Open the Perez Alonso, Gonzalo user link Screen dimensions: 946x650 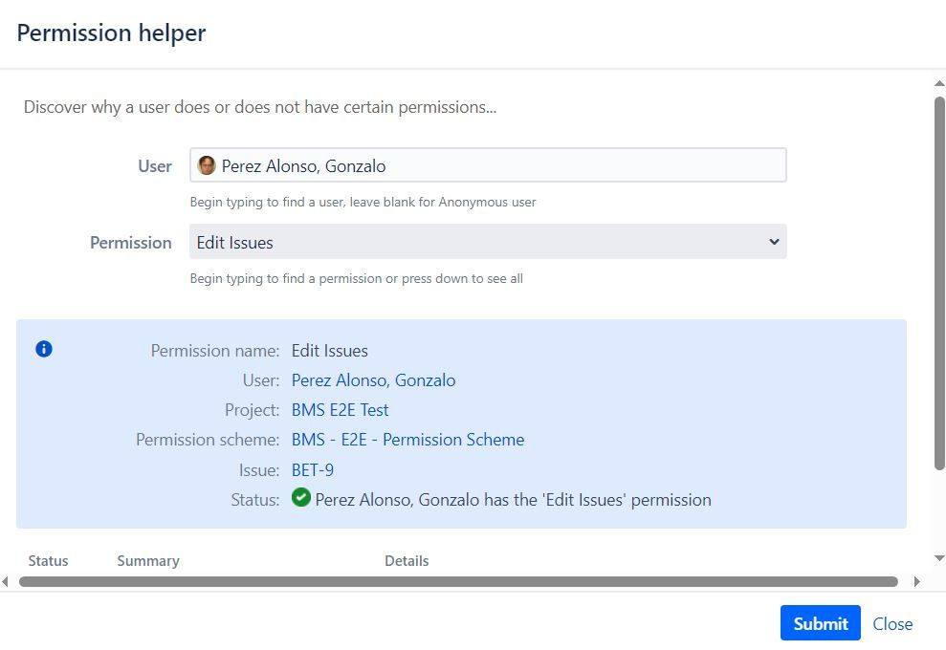tap(373, 380)
